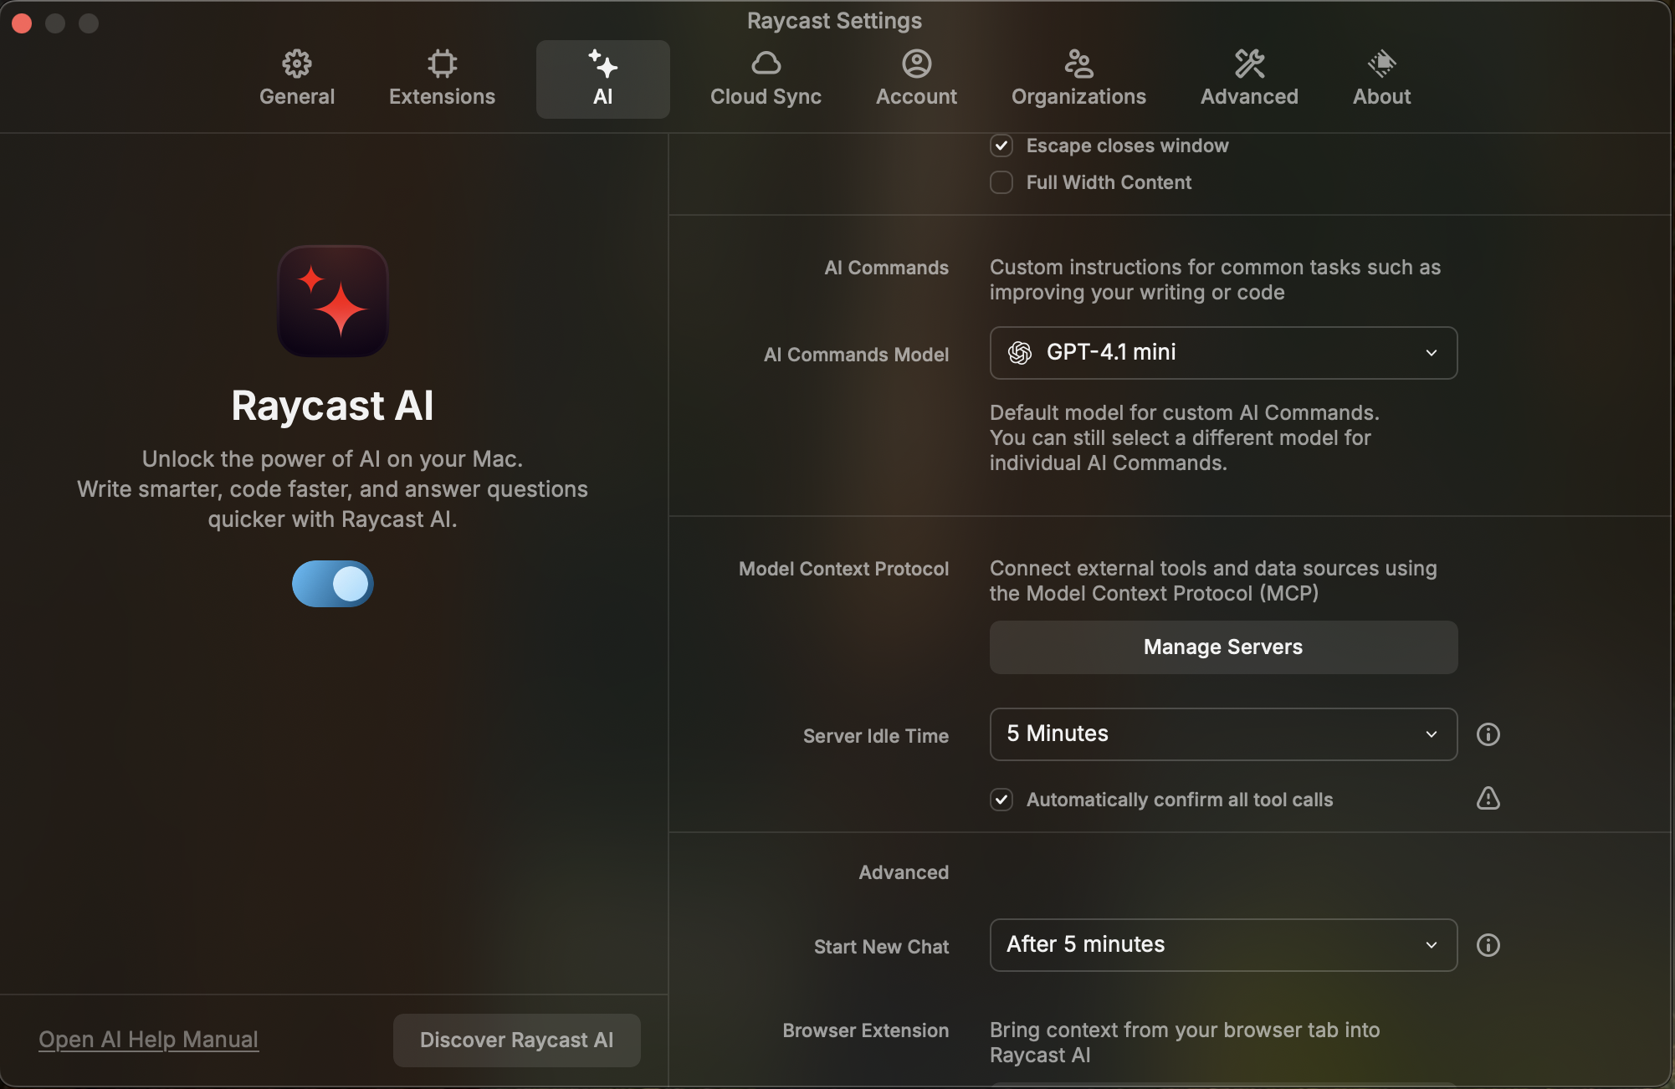Click the Extensions chip icon
This screenshot has width=1675, height=1089.
tap(442, 64)
